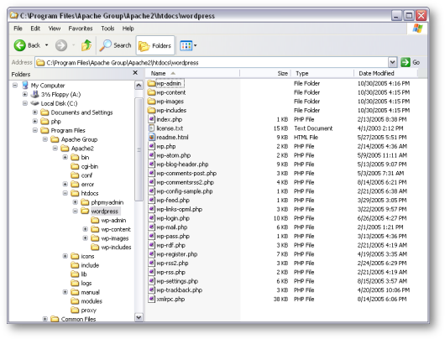Select the wordpress folder in tree

[100, 211]
